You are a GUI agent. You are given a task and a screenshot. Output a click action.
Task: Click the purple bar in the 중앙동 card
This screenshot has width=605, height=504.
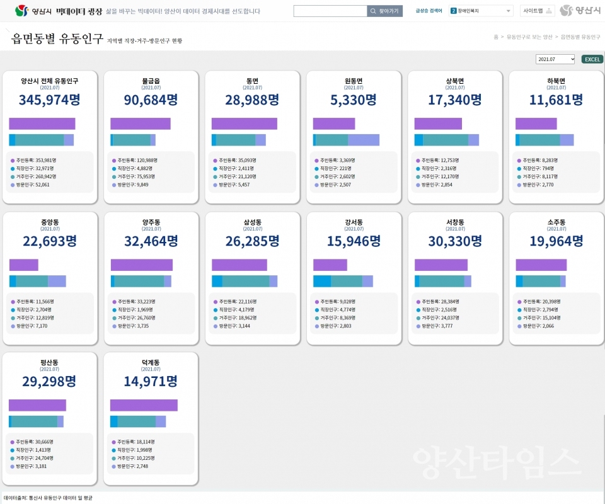[24, 265]
